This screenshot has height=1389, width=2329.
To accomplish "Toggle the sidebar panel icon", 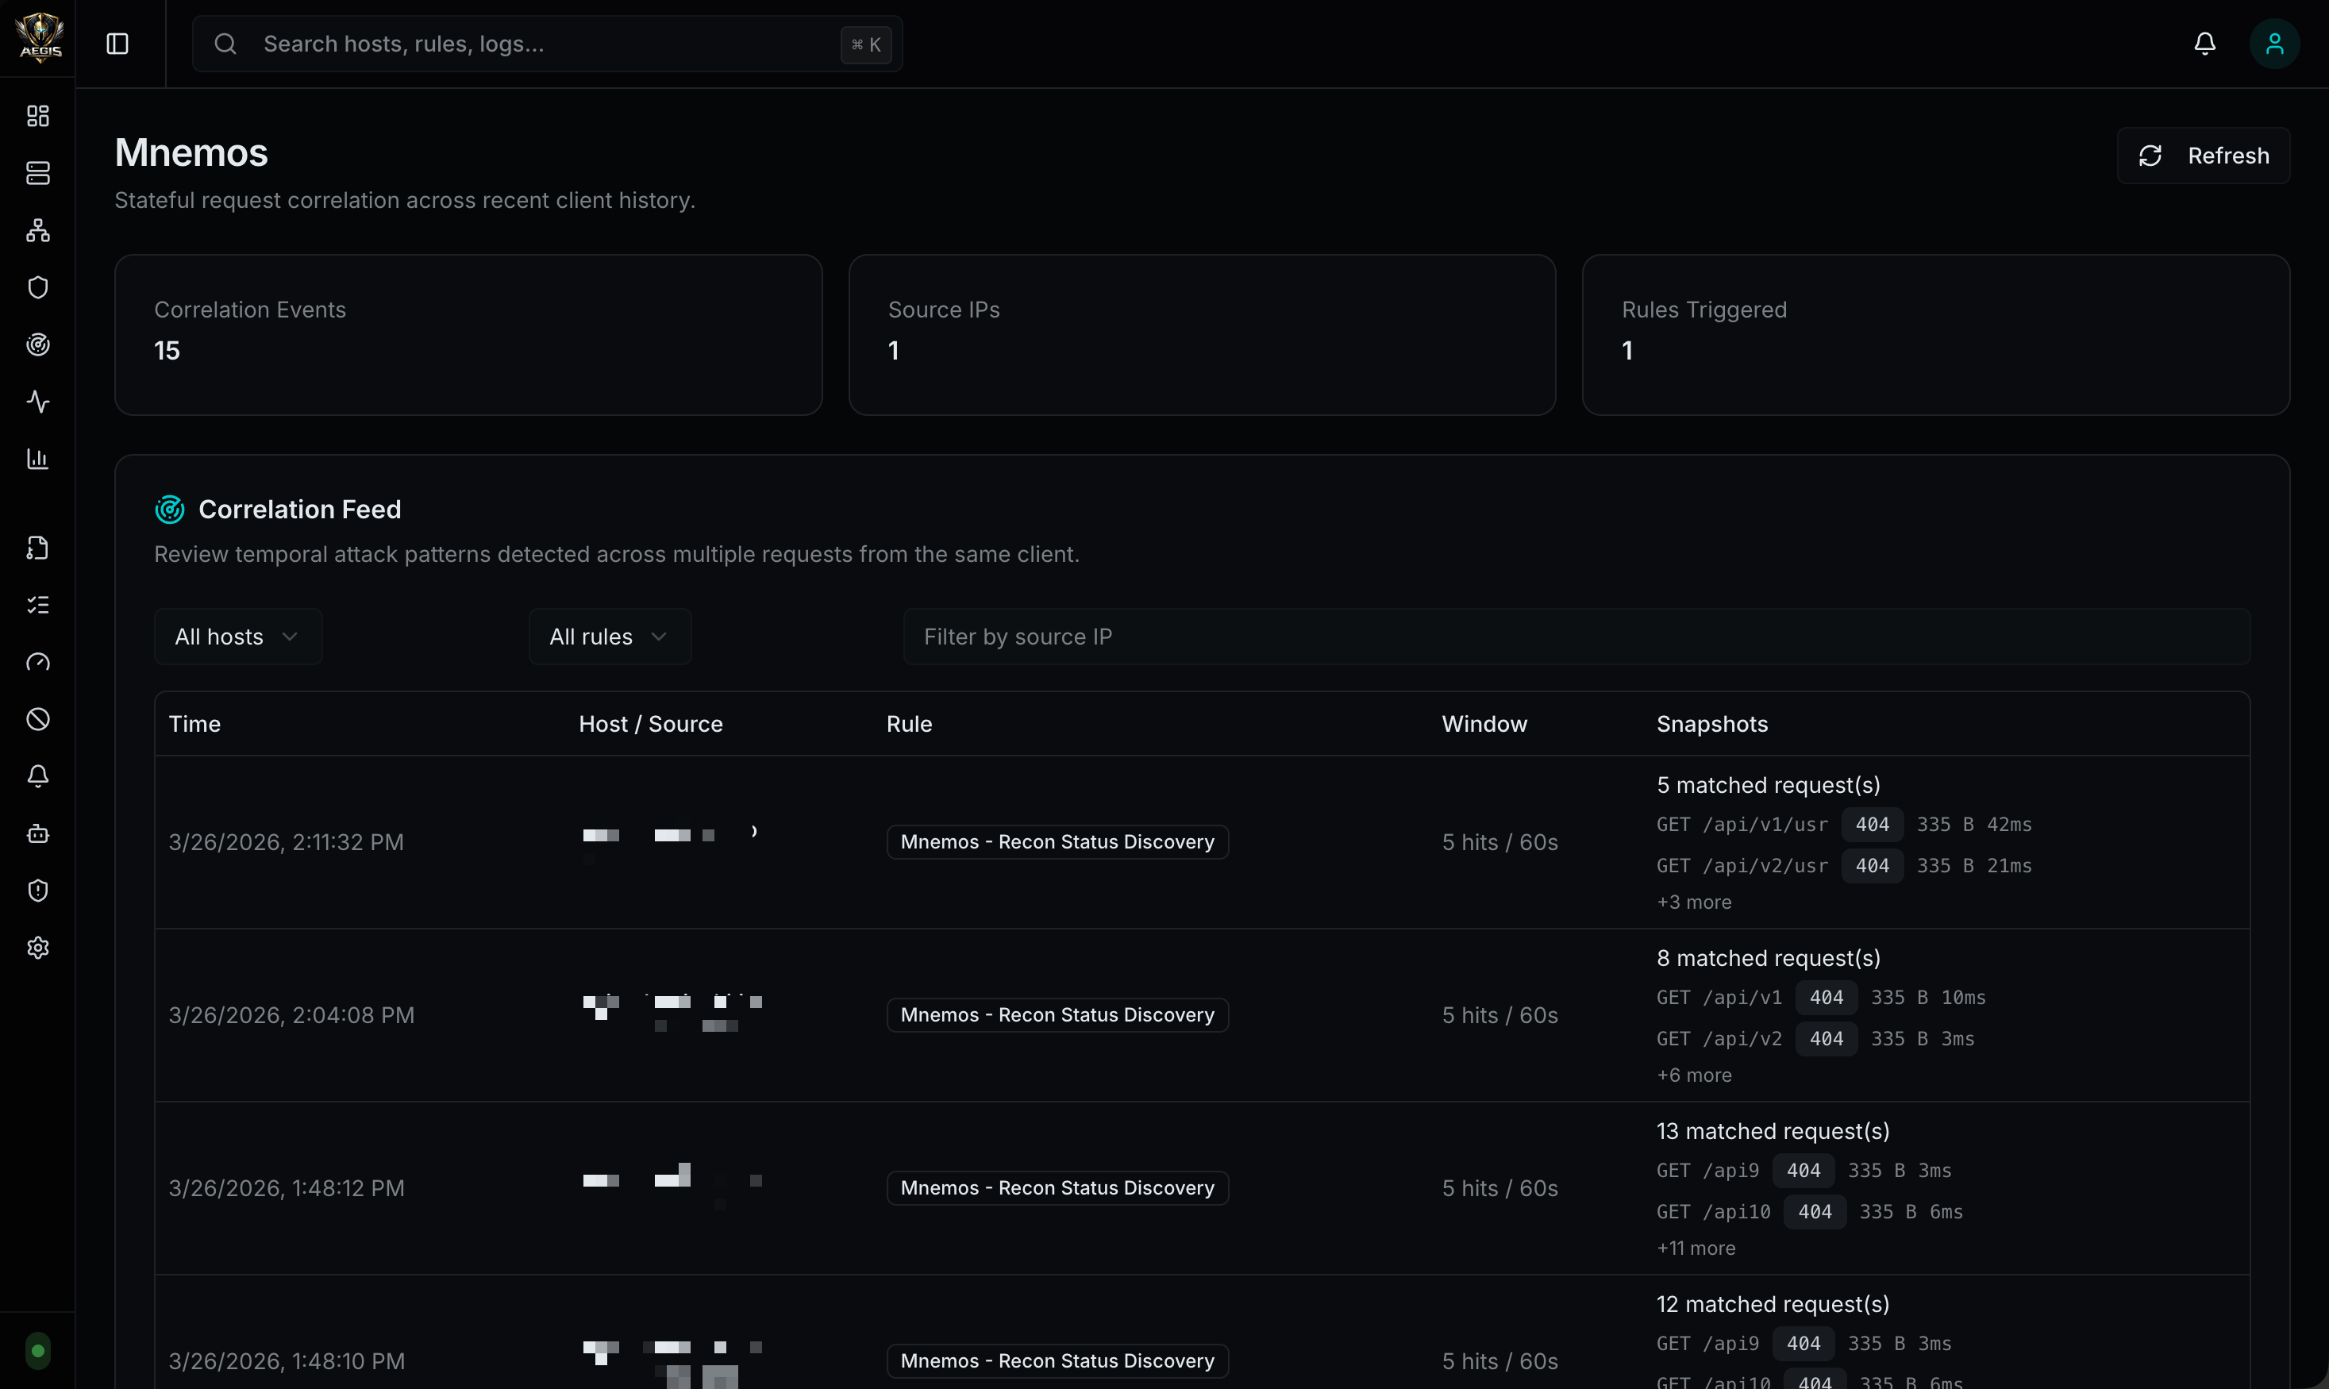I will tap(117, 44).
